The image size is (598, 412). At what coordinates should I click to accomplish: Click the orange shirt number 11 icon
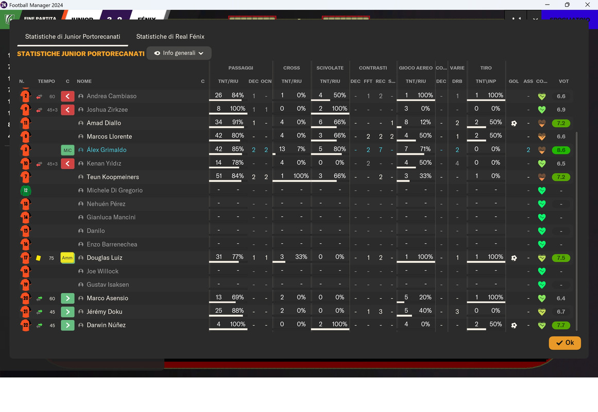(26, 123)
